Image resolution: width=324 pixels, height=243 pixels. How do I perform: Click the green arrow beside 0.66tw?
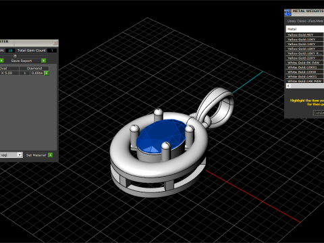(x=47, y=73)
